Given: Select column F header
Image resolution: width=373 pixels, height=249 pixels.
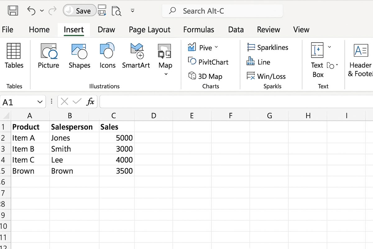Looking at the screenshot, I should [231, 116].
